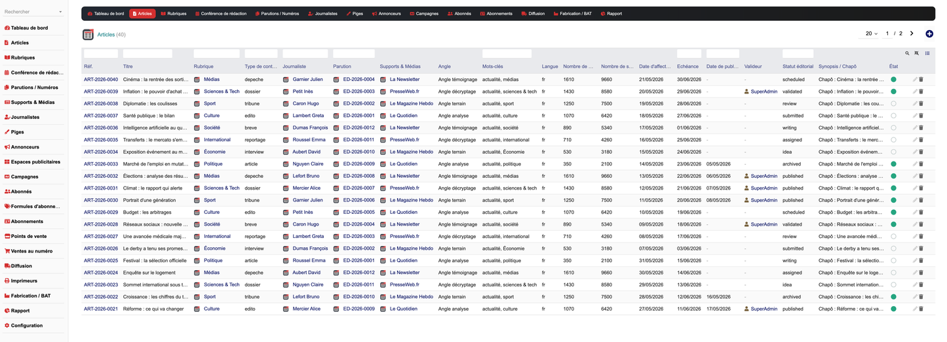Toggle État indicator for ART-2026-0022
This screenshot has height=342, width=947.
893,297
